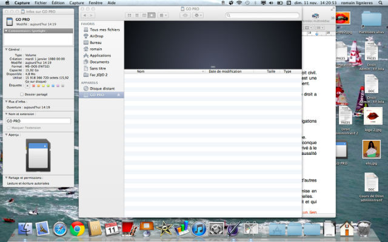Check the Dossier partagé checkbox
The height and width of the screenshot is (242, 388).
tap(22, 94)
